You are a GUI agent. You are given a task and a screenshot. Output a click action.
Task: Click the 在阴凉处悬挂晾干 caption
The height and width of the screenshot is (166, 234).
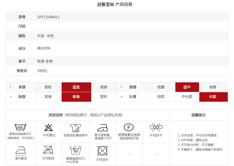76,135
